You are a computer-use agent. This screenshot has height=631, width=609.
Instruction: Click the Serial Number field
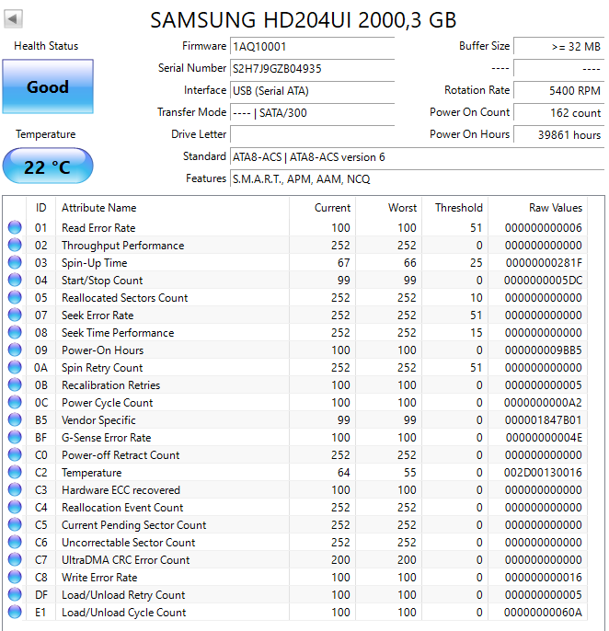[x=311, y=69]
